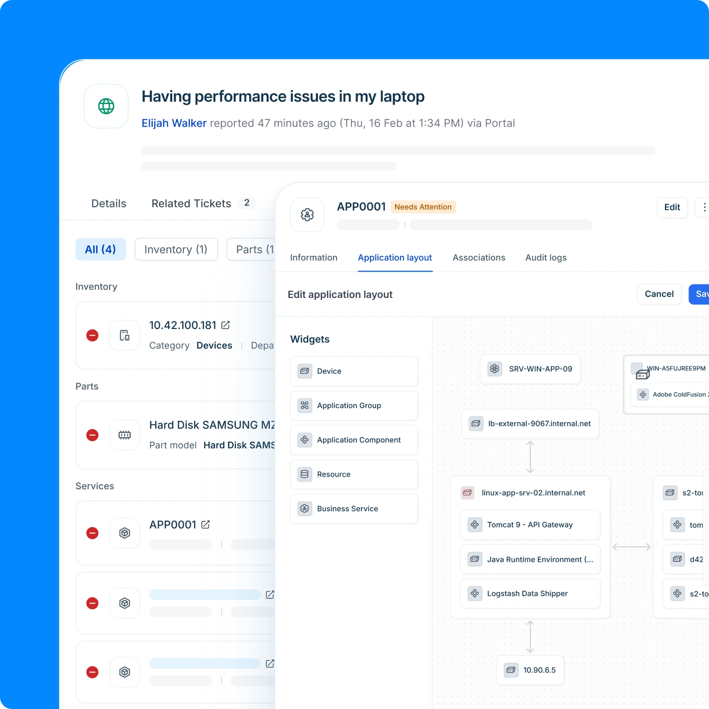Open Elijah Walker requester link
The width and height of the screenshot is (709, 709).
click(174, 123)
